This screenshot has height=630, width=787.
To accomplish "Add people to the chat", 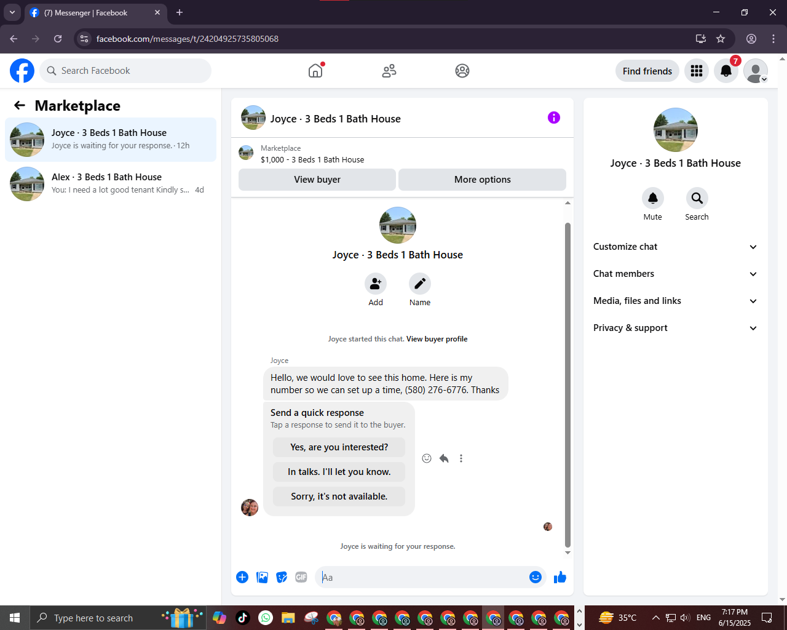I will click(x=376, y=284).
